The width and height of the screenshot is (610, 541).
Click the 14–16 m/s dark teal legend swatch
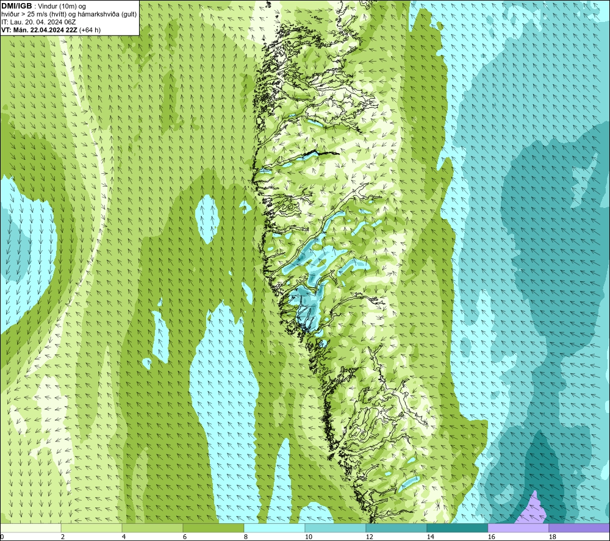tap(457, 528)
